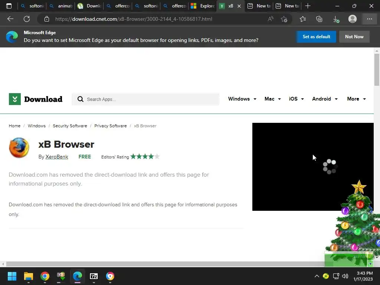Open the volume speaker tray icon
The height and width of the screenshot is (285, 380).
[x=345, y=276]
